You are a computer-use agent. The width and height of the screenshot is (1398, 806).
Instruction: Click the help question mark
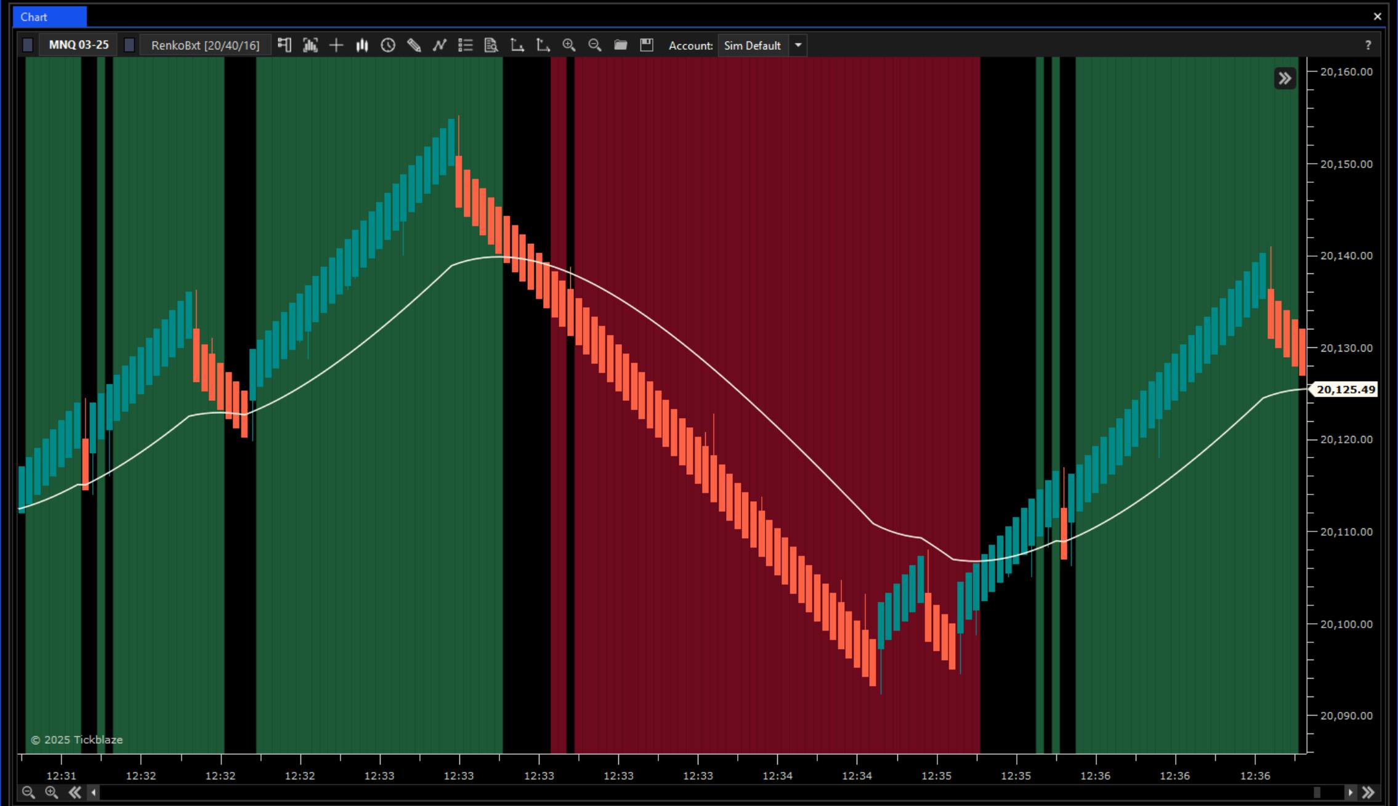coord(1368,45)
